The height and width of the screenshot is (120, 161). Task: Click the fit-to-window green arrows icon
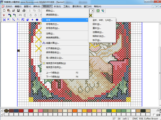point(98,11)
